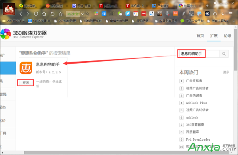The height and width of the screenshot is (155, 238).
Task: Open the blue translate (译) extension
Action: (x=104, y=14)
